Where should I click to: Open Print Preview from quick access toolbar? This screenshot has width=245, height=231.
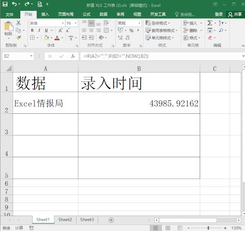pos(40,4)
